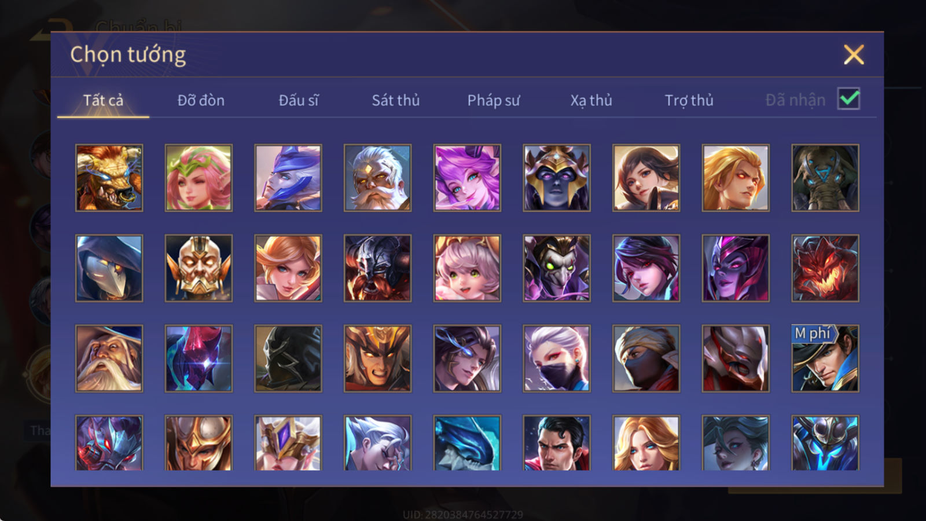Pick the pink-haired girl with green headband

[x=199, y=178]
